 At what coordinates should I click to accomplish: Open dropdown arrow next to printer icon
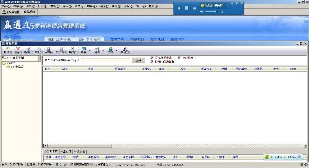[x=116, y=50]
